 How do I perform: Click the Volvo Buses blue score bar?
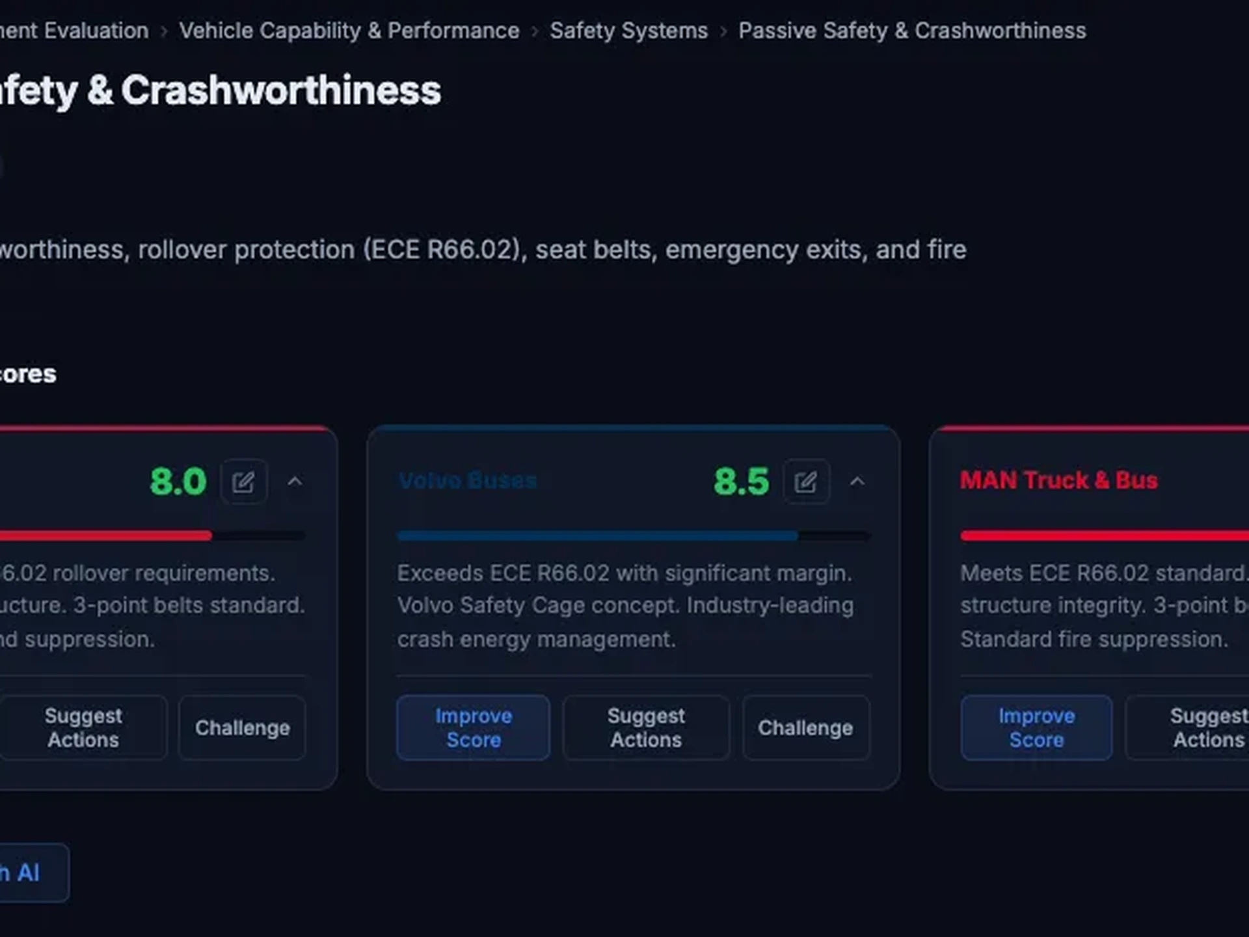click(597, 536)
